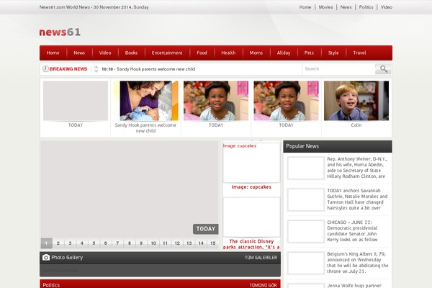Click the news61 site logo
432x288 pixels.
click(60, 32)
